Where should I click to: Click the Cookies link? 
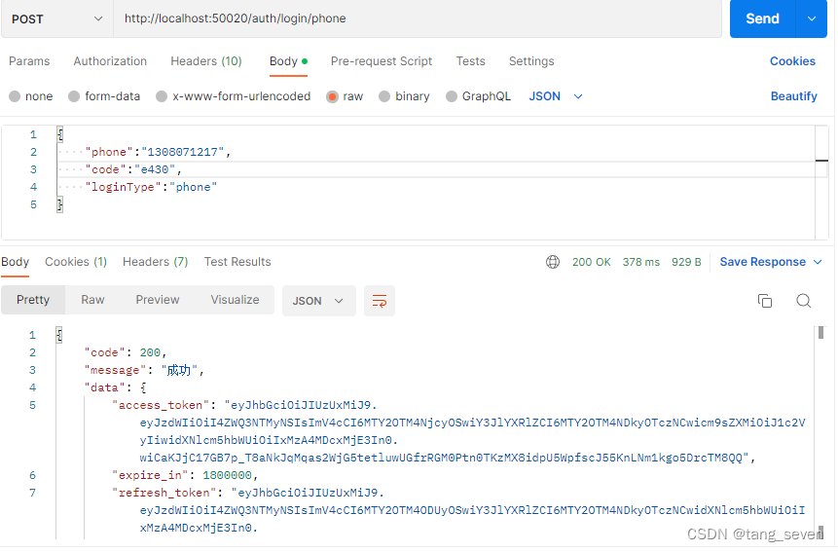pos(792,61)
